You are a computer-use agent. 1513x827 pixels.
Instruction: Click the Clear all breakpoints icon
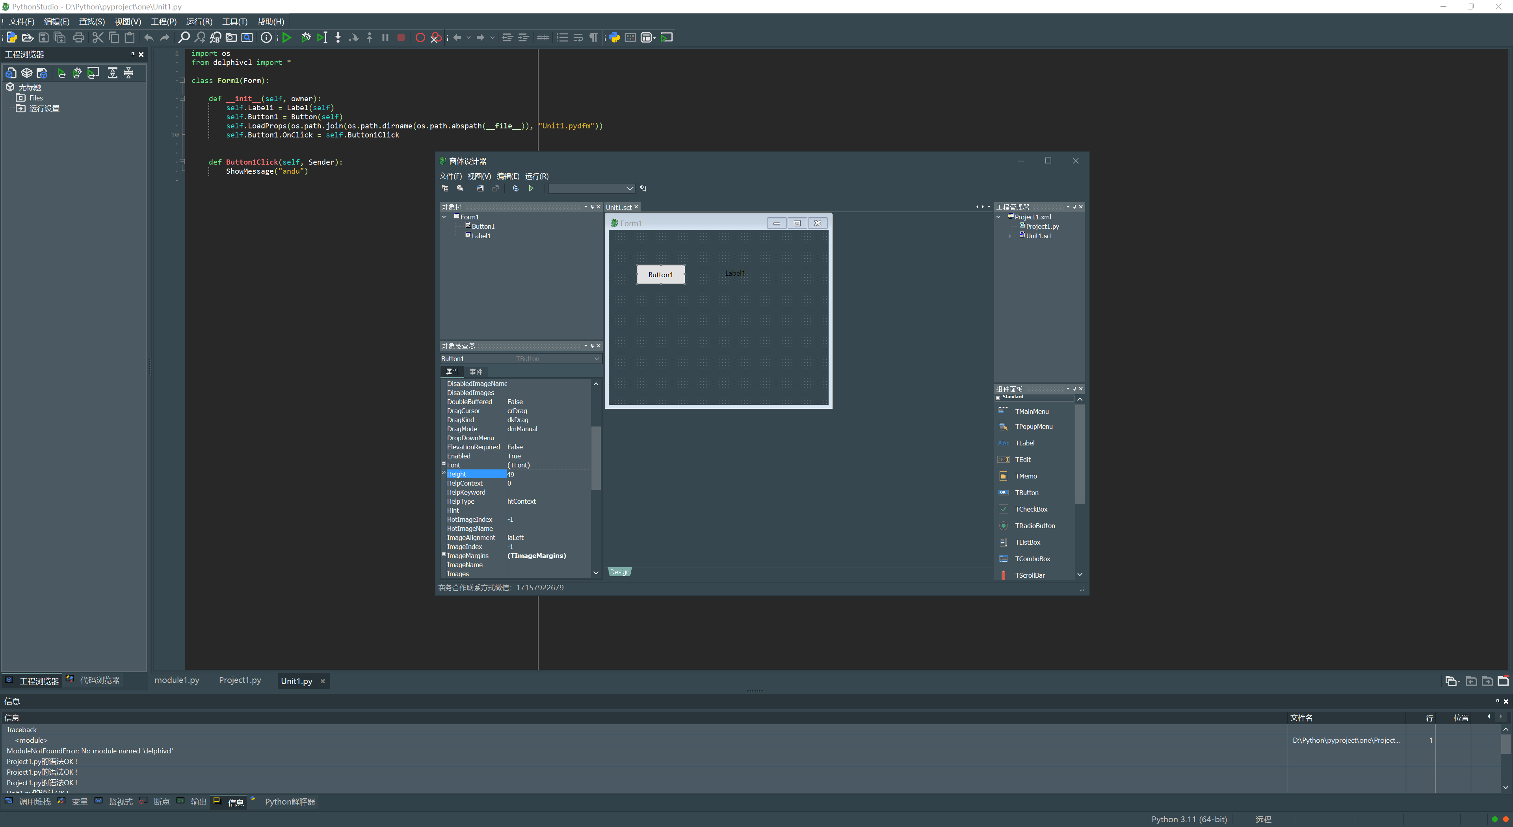coord(436,37)
